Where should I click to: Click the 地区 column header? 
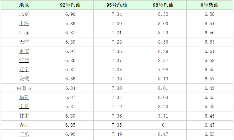pos(24,5)
